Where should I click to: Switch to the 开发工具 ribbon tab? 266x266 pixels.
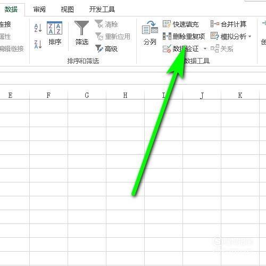coord(102,9)
